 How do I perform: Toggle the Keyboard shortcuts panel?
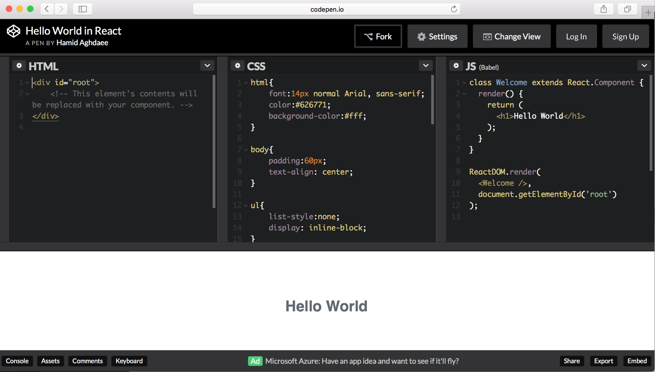pos(129,361)
